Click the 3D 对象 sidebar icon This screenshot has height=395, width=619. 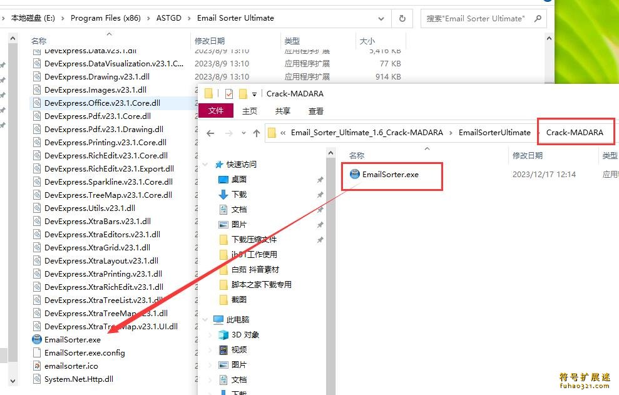[x=223, y=335]
